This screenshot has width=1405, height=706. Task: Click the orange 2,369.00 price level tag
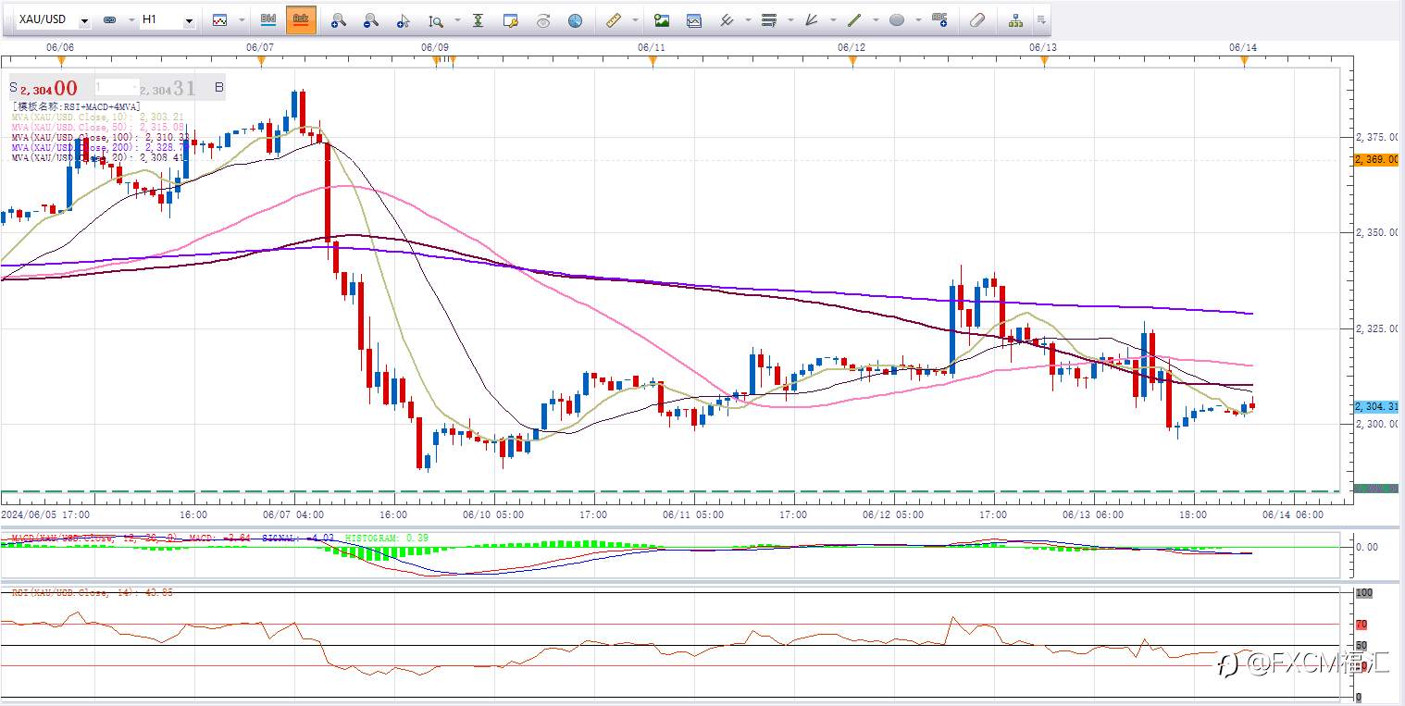pos(1375,159)
